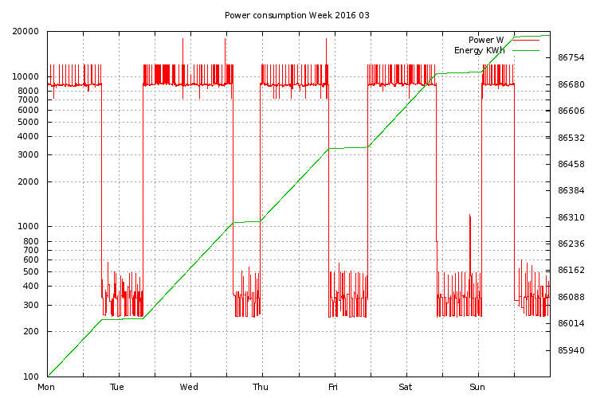This screenshot has height=398, width=612.
Task: Click the chart title 'Power consumption Week 2016 03'
Action: tap(296, 16)
